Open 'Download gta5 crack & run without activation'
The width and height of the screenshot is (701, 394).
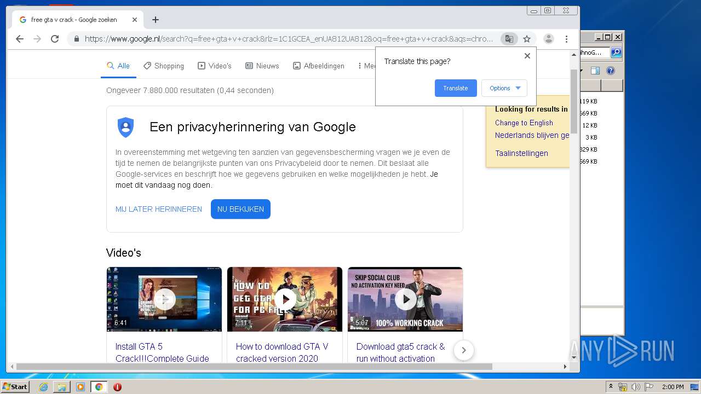401,352
